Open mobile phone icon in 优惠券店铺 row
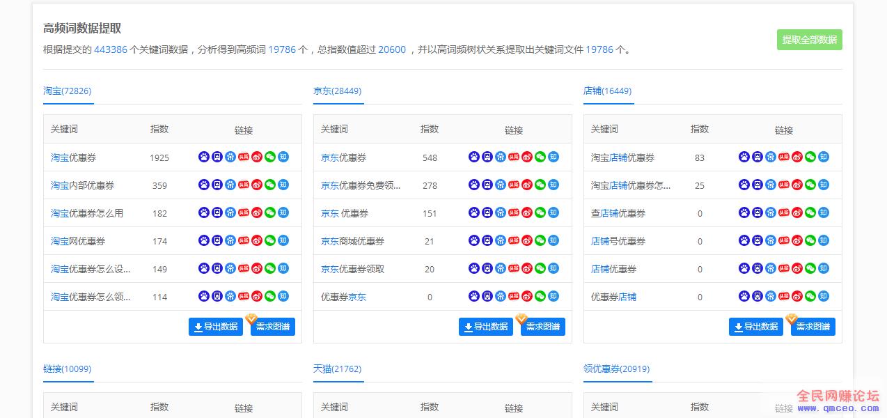Viewport: 887px width, 418px height. click(x=758, y=296)
